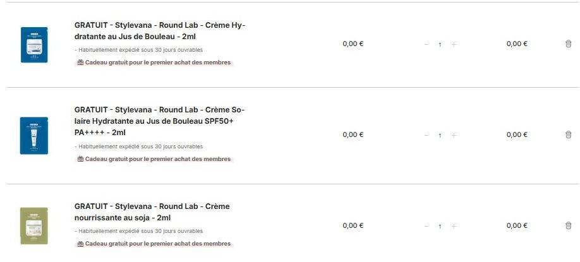Decrease quantity of Crème Solaire SPF50+
Viewport: 580px width, 262px height.
(x=426, y=135)
